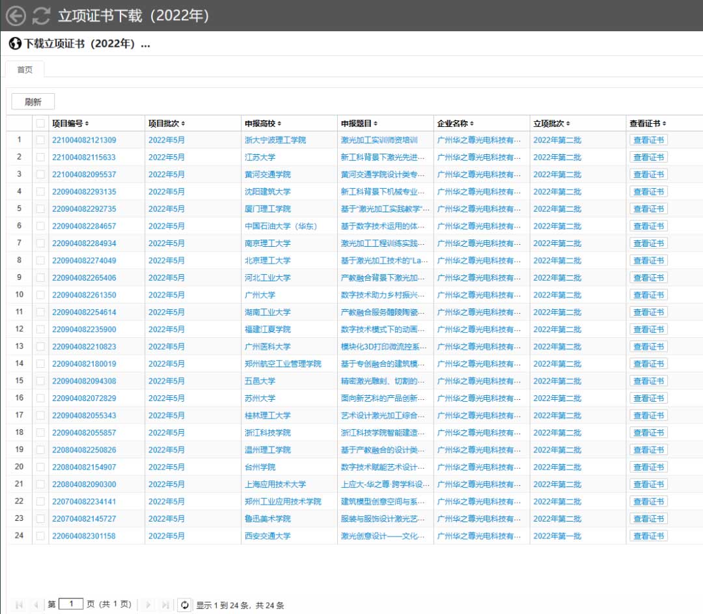This screenshot has height=614, width=703.
Task: Toggle the select-all checkbox in table header
Action: click(x=40, y=123)
